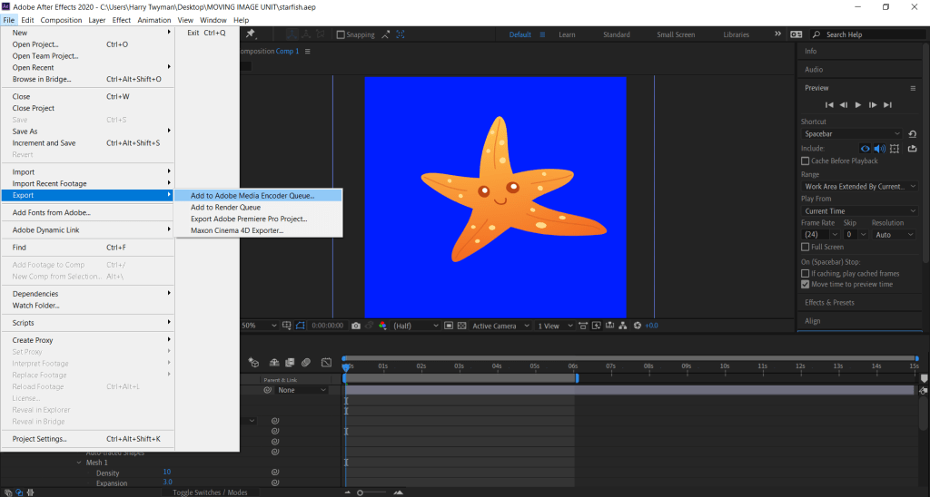Enable the Cache Before Playback checkbox
Viewport: 930px width, 497px height.
pyautogui.click(x=806, y=161)
